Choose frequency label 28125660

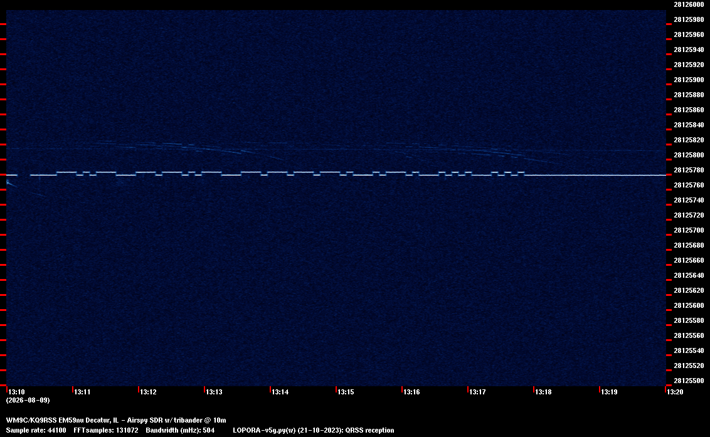[x=689, y=260]
